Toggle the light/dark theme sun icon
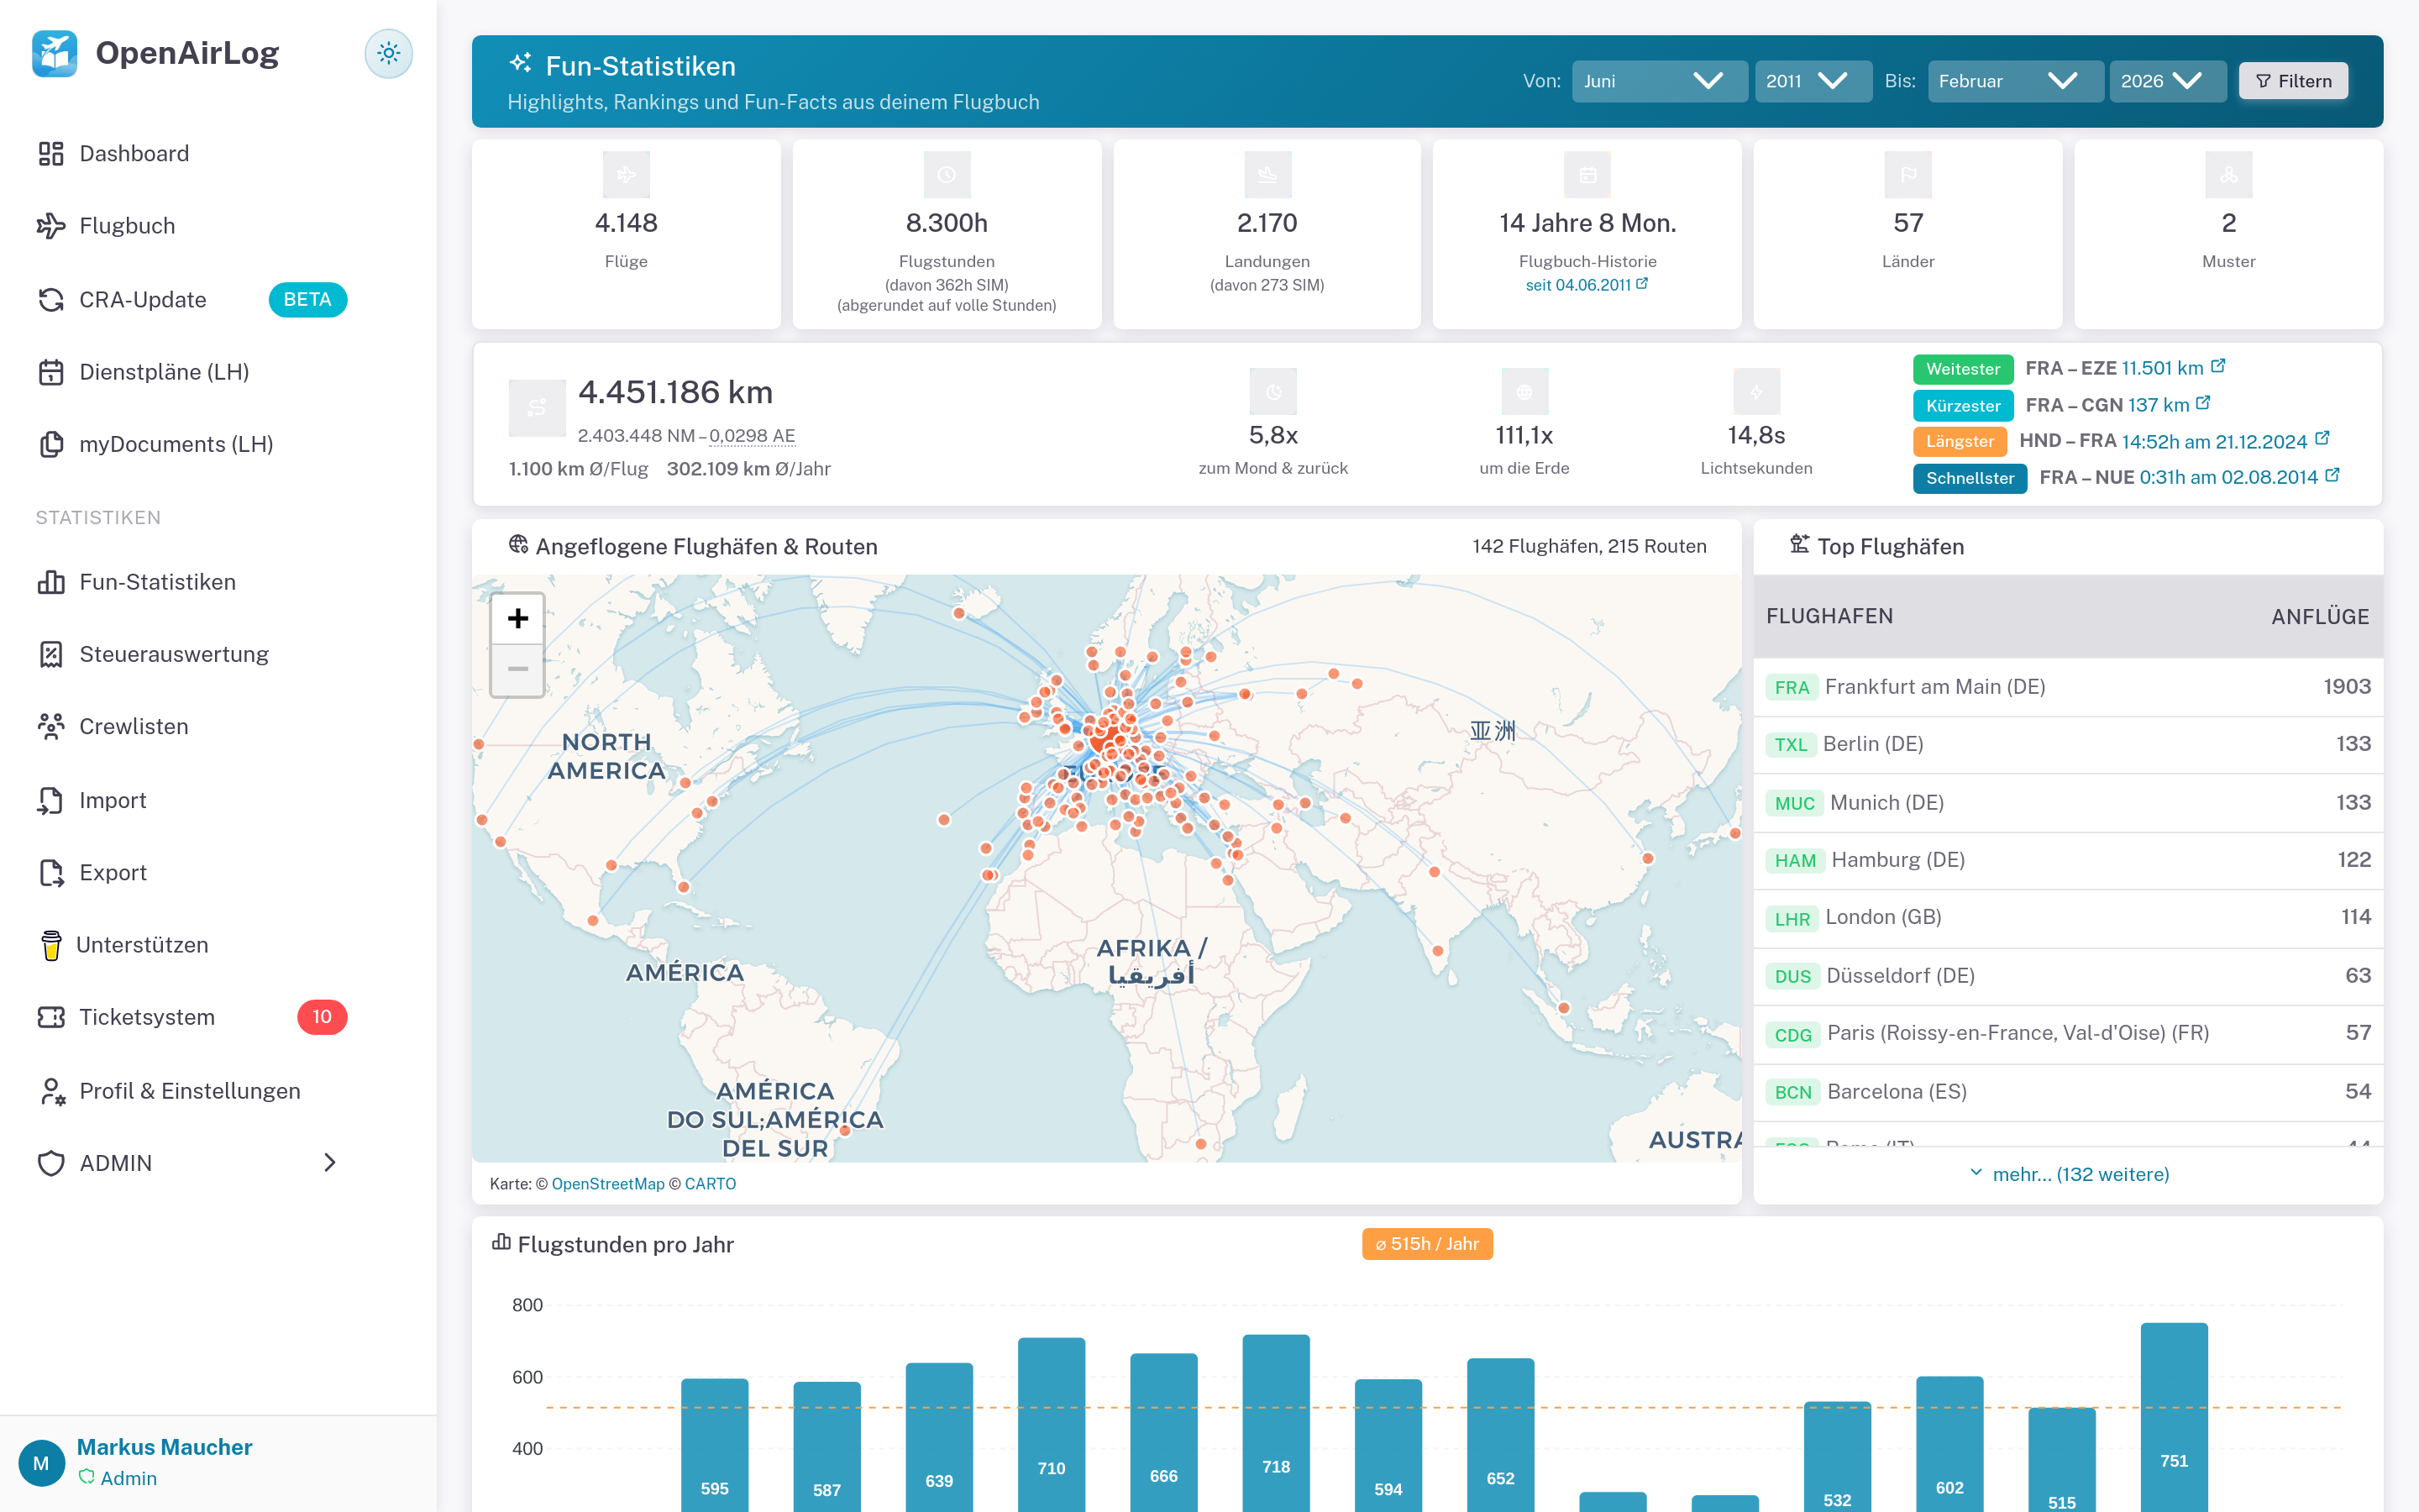The image size is (2419, 1512). click(388, 53)
